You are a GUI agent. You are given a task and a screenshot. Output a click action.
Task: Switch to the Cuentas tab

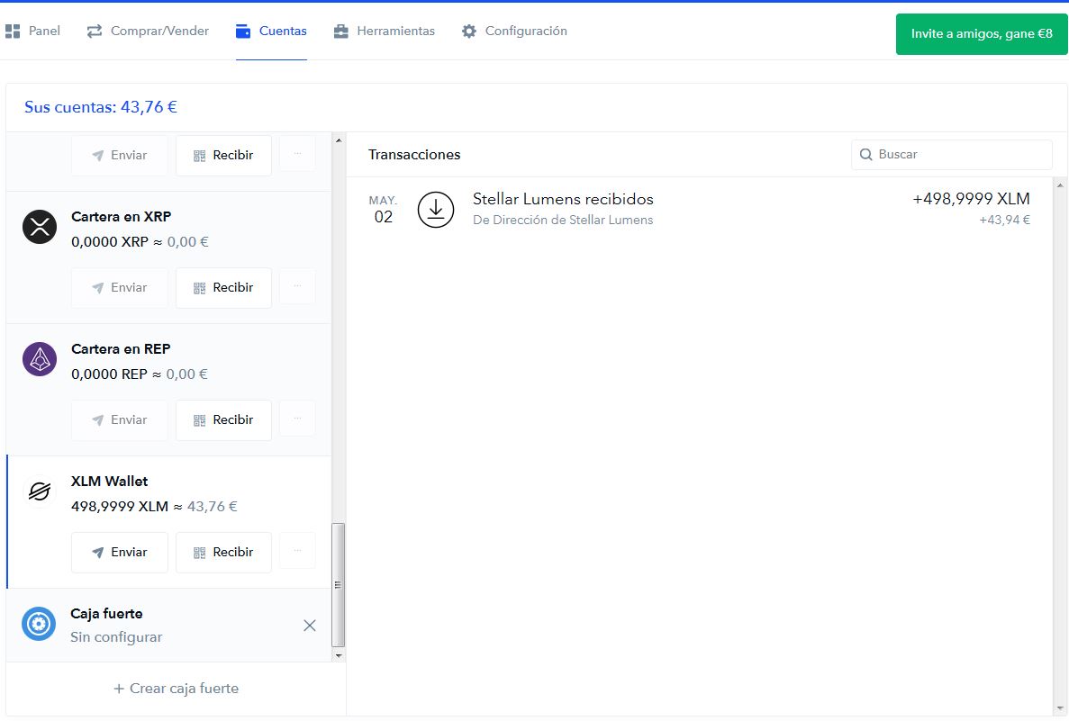click(x=271, y=31)
